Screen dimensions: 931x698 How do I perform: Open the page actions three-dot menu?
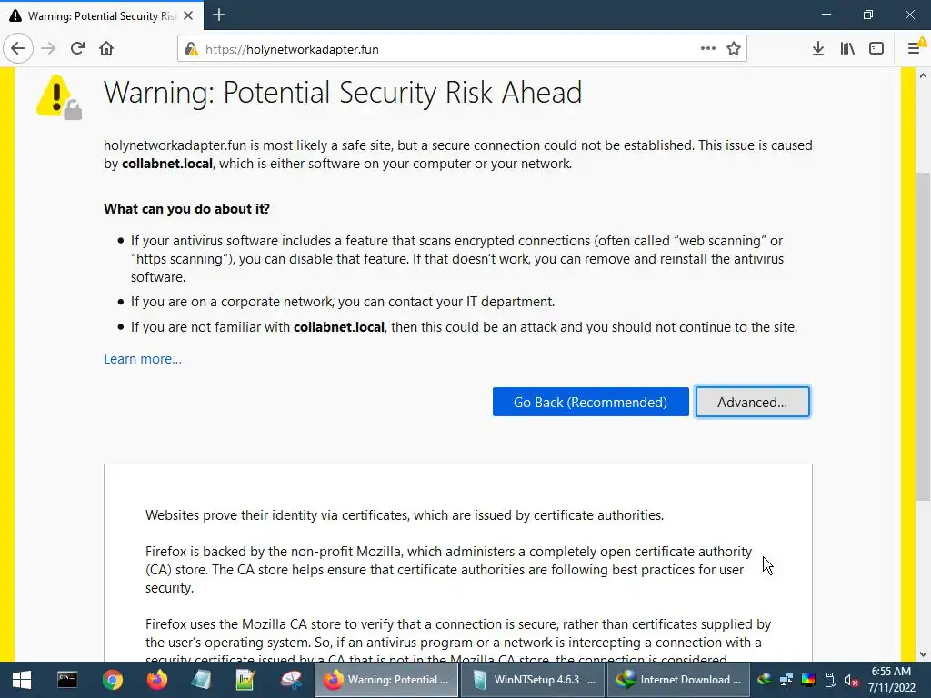[707, 49]
